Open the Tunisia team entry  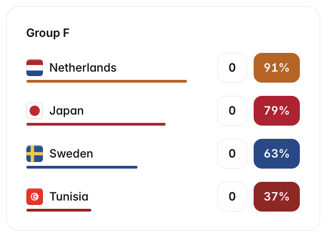pyautogui.click(x=69, y=197)
